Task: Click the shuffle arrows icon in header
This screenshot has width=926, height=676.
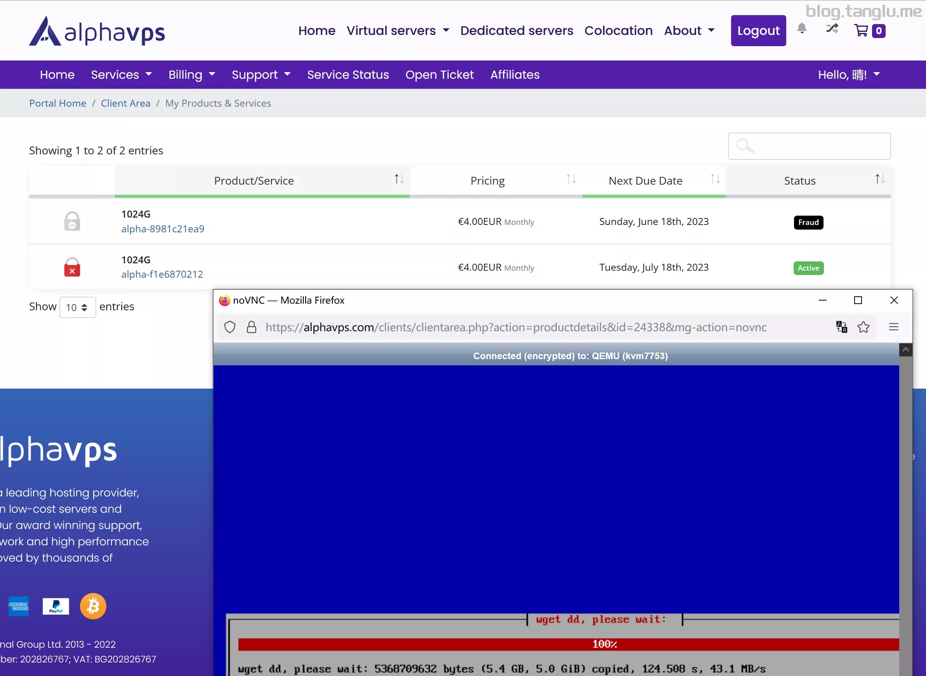Action: [832, 29]
